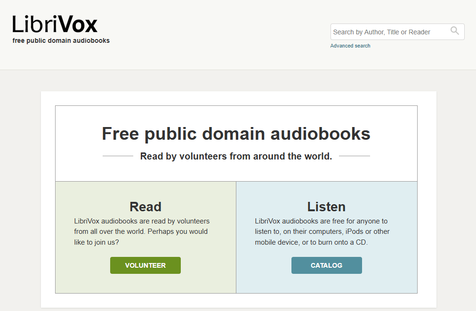Click the decorative line right of the subheading
The image size is (476, 311).
click(355, 156)
